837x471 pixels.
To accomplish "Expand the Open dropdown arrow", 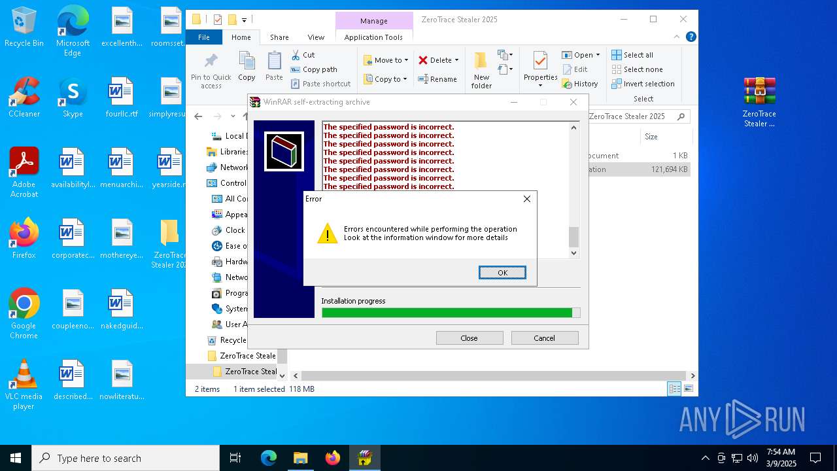I will 598,55.
